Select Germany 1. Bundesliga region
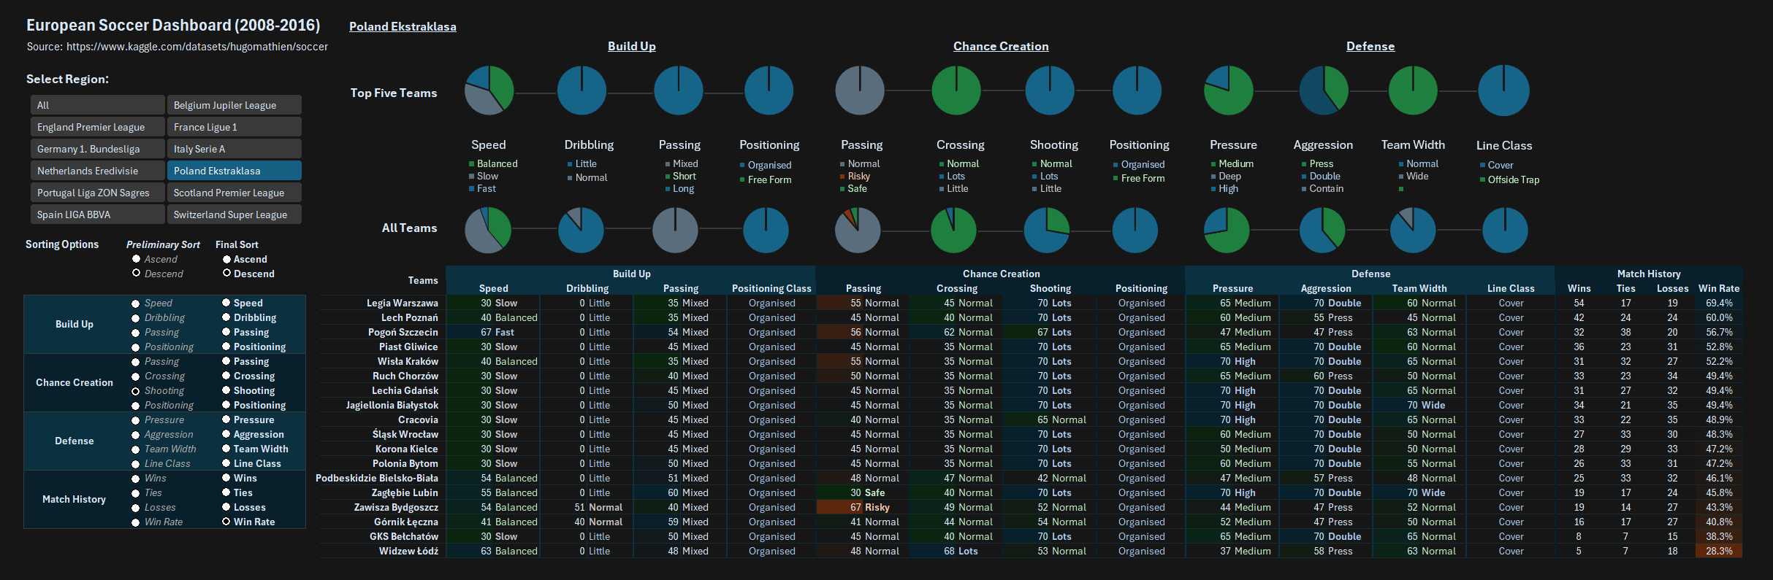This screenshot has height=580, width=1773. pyautogui.click(x=98, y=149)
